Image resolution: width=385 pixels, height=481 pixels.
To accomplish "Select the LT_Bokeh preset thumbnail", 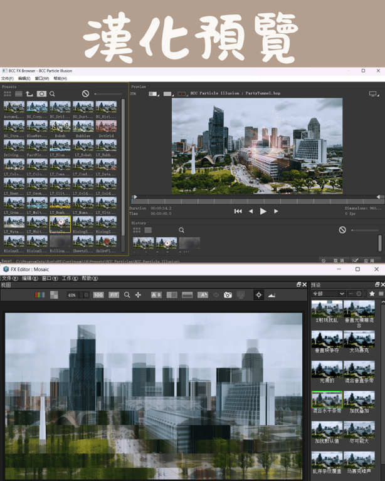I will tap(83, 145).
